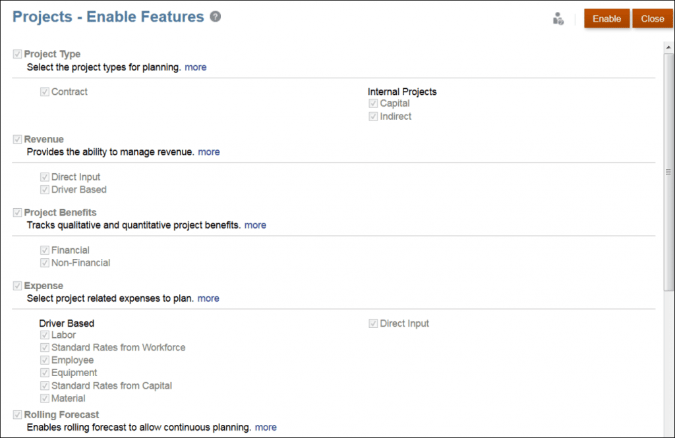Screen dimensions: 675x438
Task: Open more details about Rolling Forecast
Action: 266,427
